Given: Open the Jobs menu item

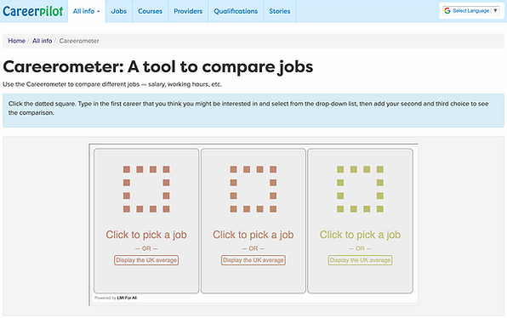Looking at the screenshot, I should [118, 11].
